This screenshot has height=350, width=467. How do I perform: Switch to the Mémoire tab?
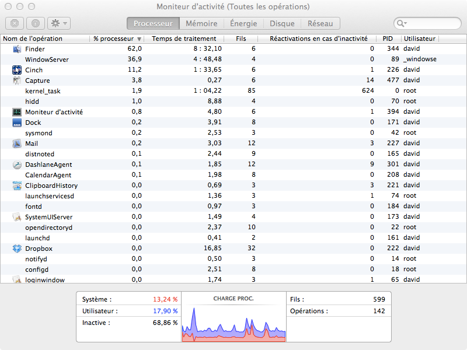coord(201,23)
